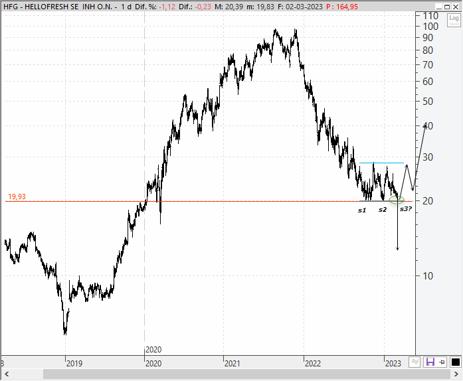Click the orange '19,93' level label
The height and width of the screenshot is (381, 463).
pos(17,196)
